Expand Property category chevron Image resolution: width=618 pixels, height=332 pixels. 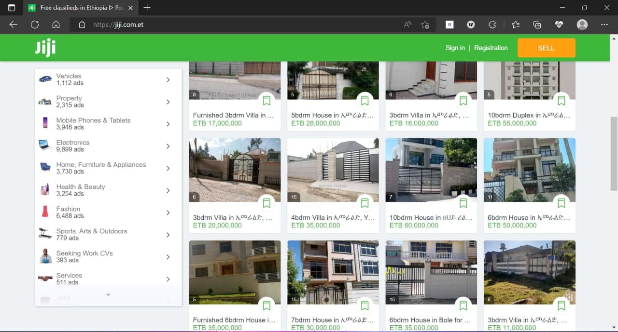(168, 102)
